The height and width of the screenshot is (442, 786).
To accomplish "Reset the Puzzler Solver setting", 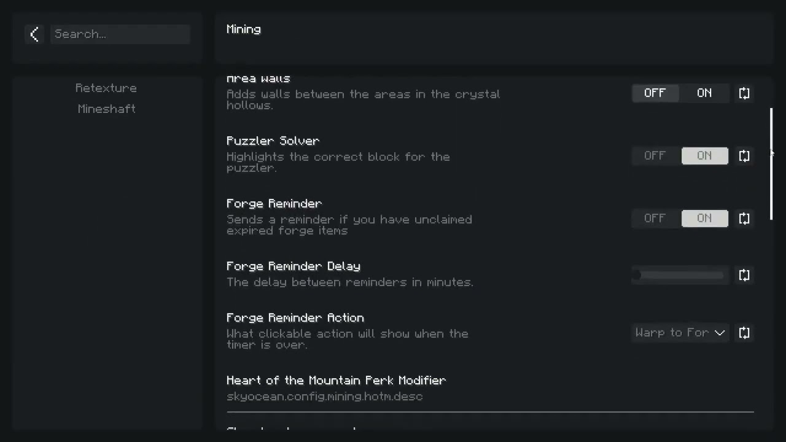I will [744, 156].
